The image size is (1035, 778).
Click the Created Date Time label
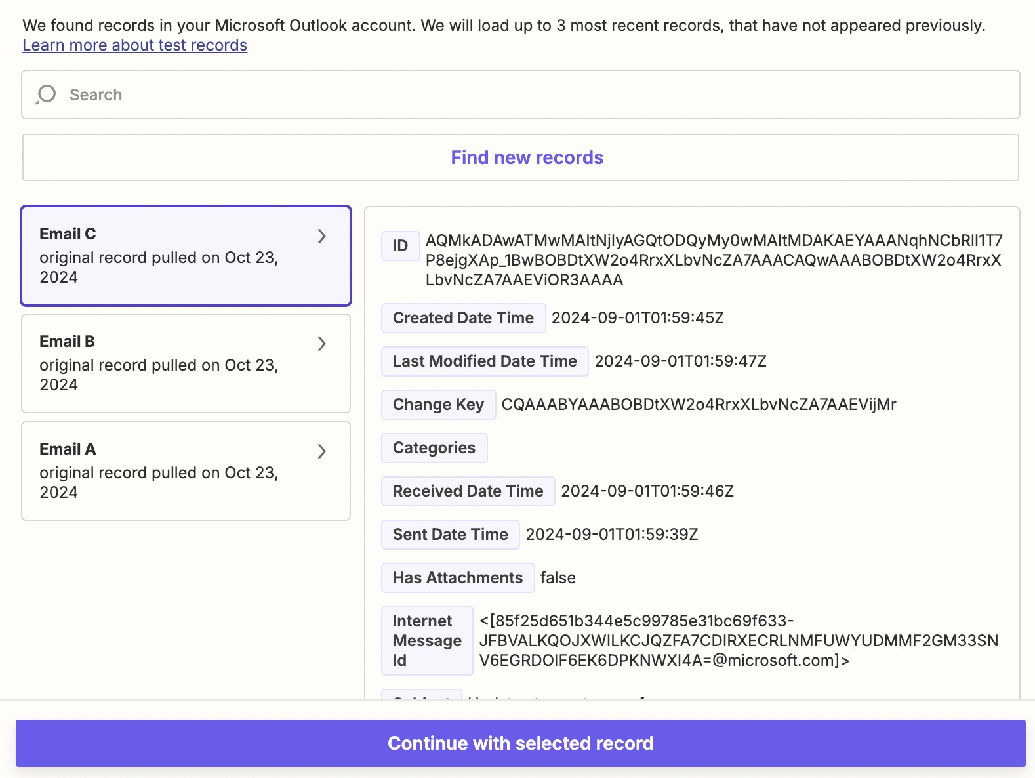(463, 318)
